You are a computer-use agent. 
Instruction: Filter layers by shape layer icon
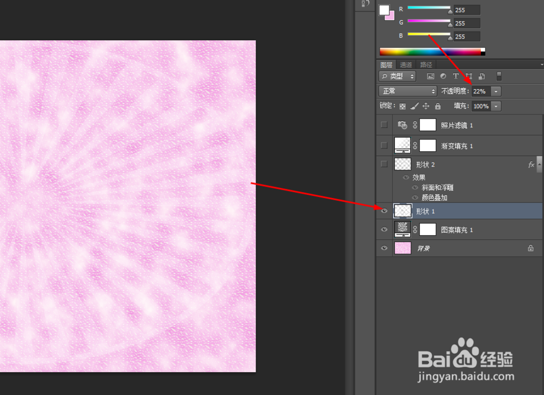469,76
